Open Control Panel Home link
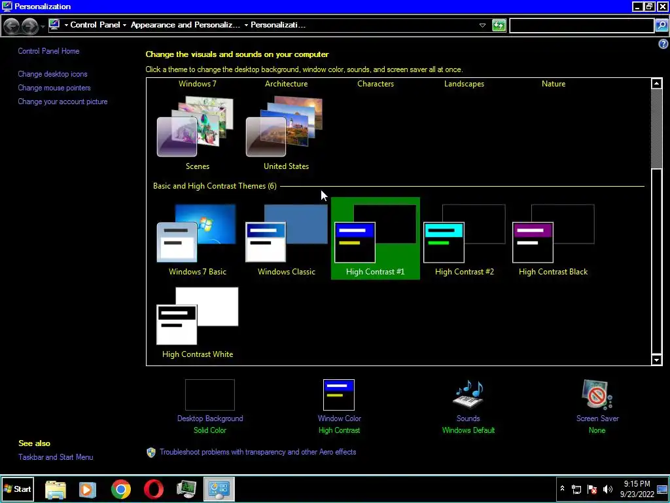The image size is (670, 503). tap(48, 51)
